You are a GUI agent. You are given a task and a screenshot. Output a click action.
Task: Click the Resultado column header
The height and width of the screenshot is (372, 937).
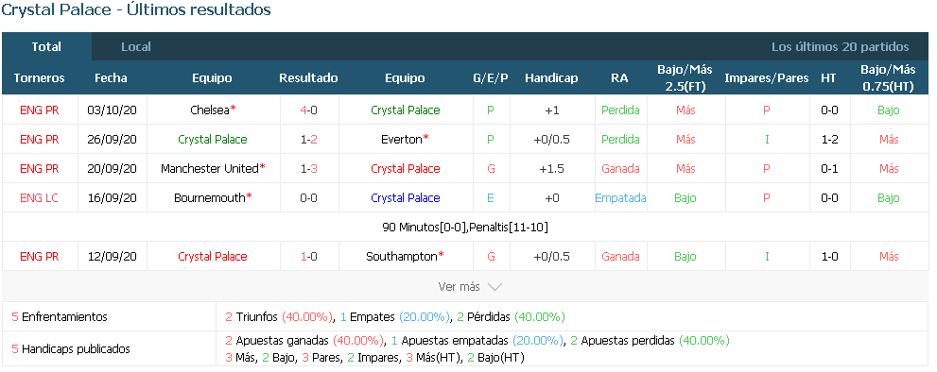tap(308, 78)
